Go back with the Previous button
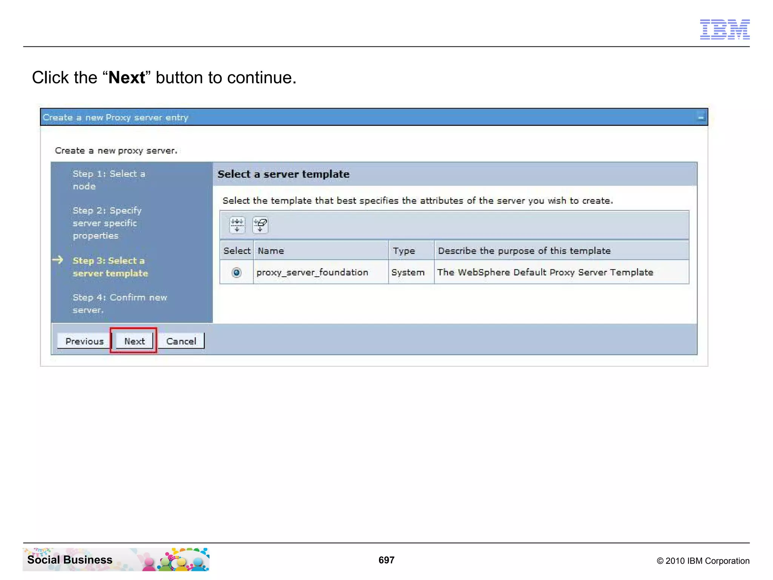Image resolution: width=773 pixels, height=580 pixels. click(x=84, y=341)
